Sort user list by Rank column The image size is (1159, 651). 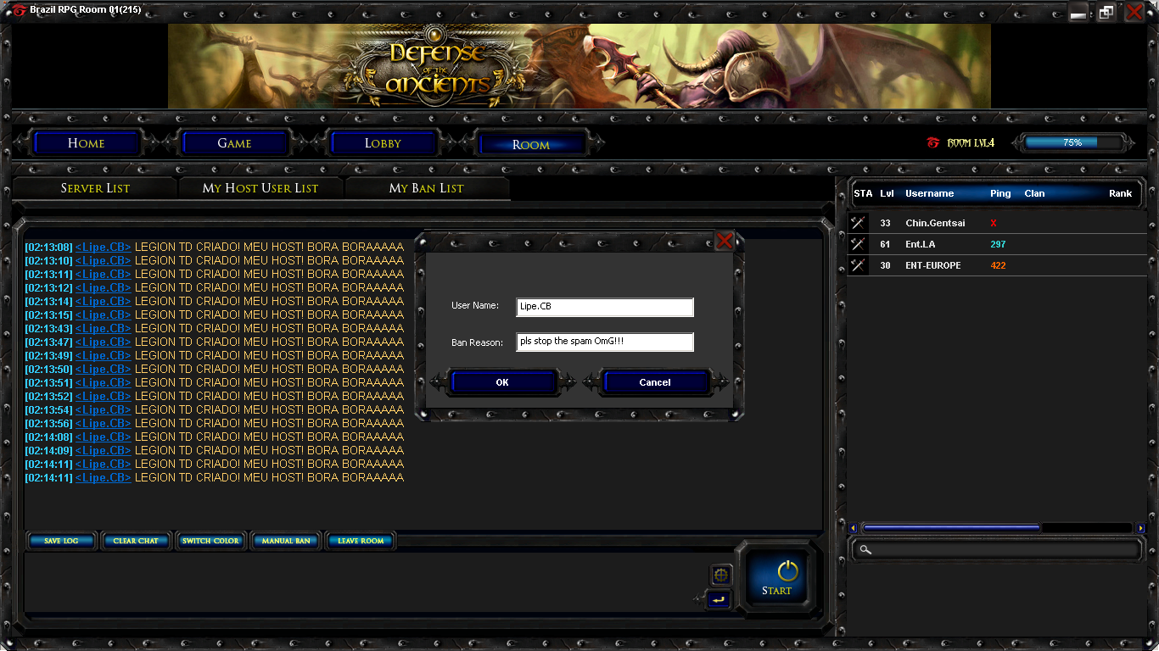1120,193
